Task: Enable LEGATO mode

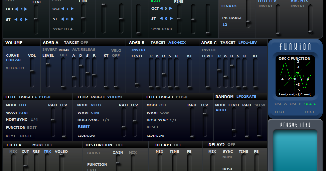Action: pyautogui.click(x=229, y=6)
